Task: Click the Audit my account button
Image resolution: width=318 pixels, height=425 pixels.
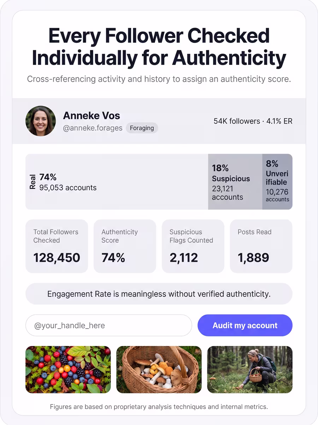Action: tap(245, 325)
